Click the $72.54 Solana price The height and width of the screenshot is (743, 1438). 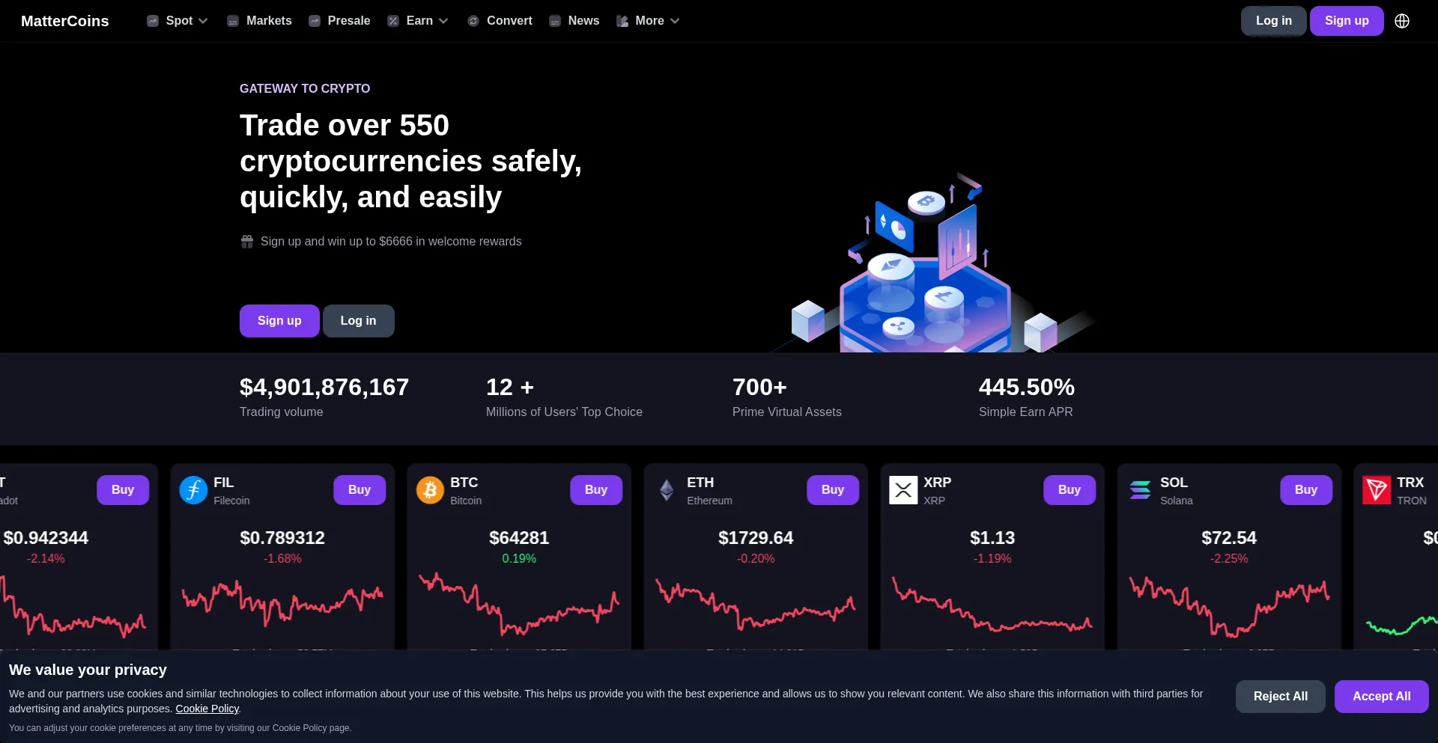1229,538
